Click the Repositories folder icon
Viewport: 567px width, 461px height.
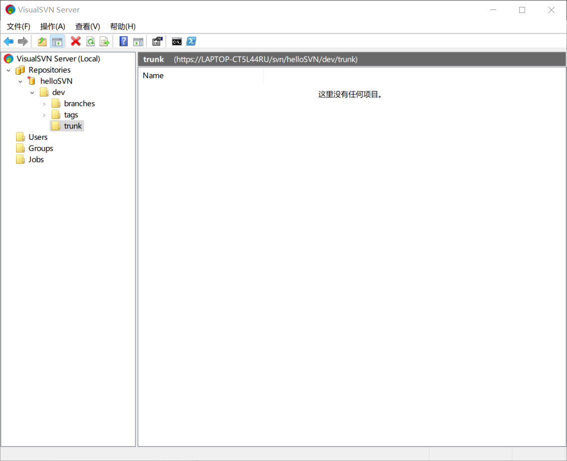[20, 70]
